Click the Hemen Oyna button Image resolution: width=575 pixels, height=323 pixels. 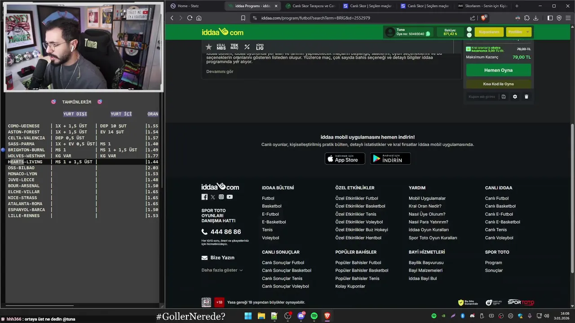(x=498, y=70)
